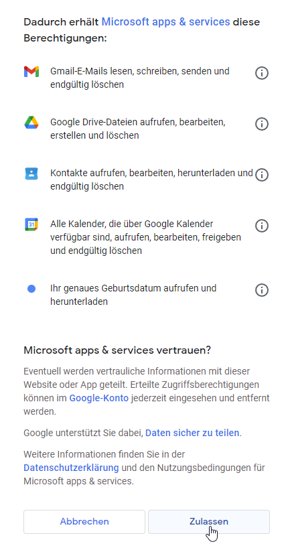Click the Google Drive triangle icon
This screenshot has height=544, width=290.
tap(31, 123)
